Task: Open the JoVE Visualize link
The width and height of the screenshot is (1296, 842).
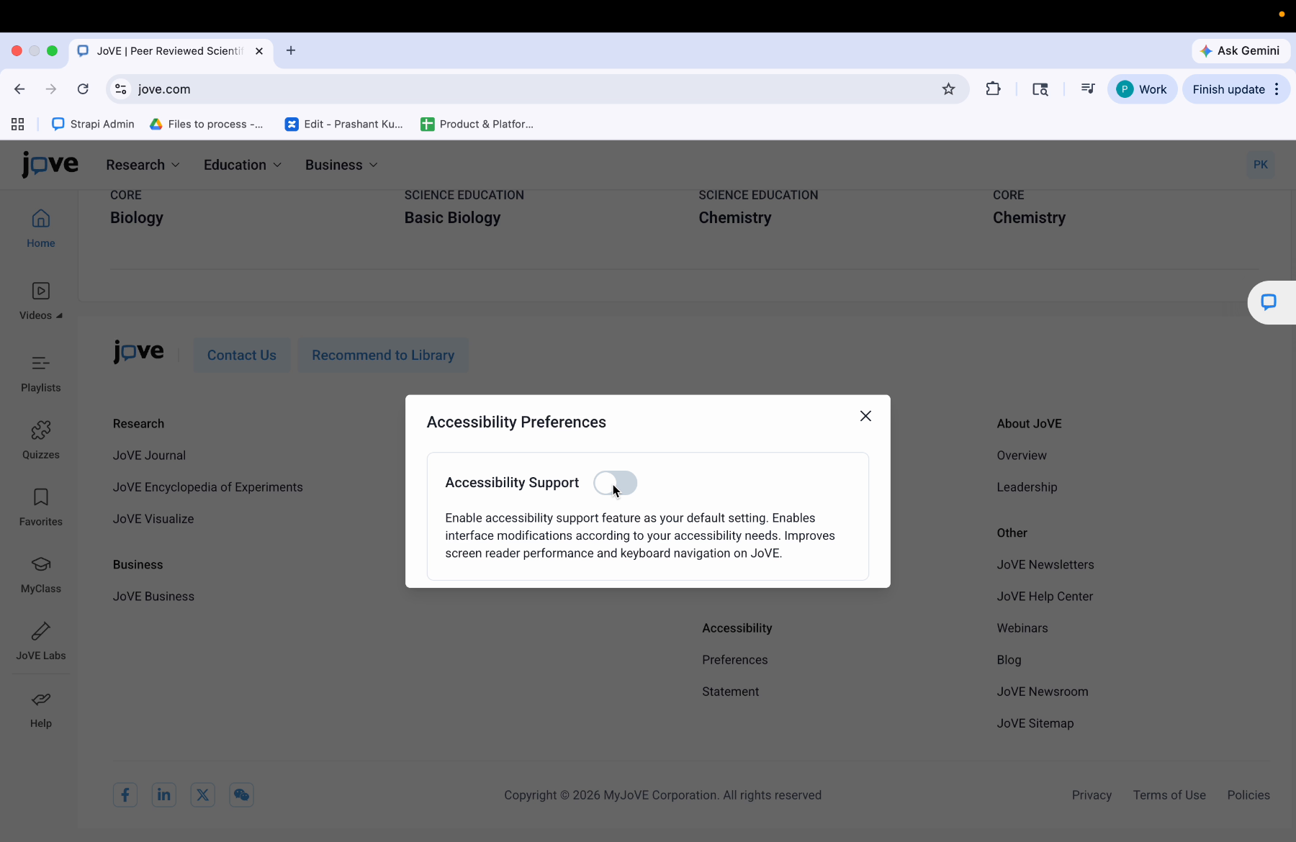Action: tap(153, 519)
